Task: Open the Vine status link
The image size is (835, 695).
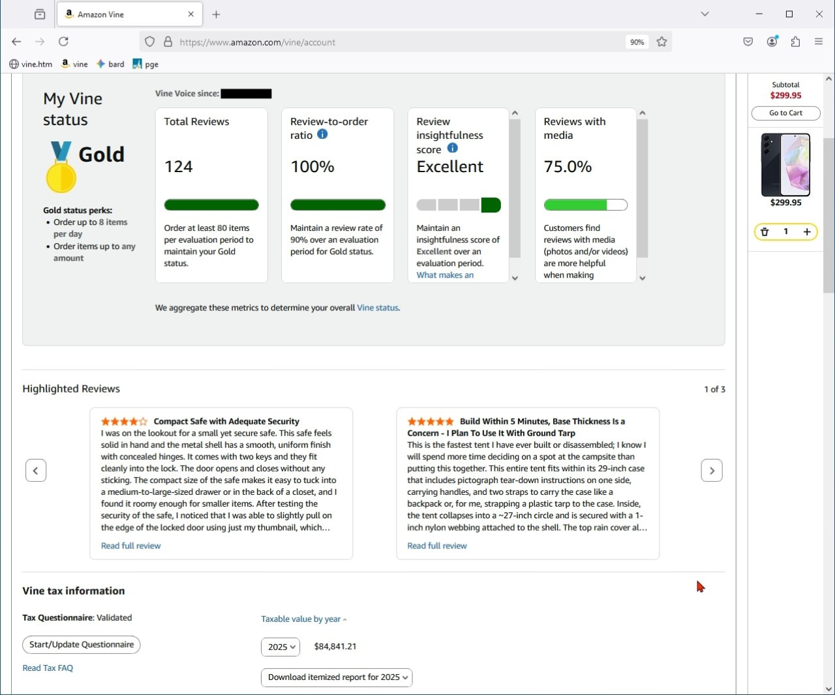Action: point(378,308)
